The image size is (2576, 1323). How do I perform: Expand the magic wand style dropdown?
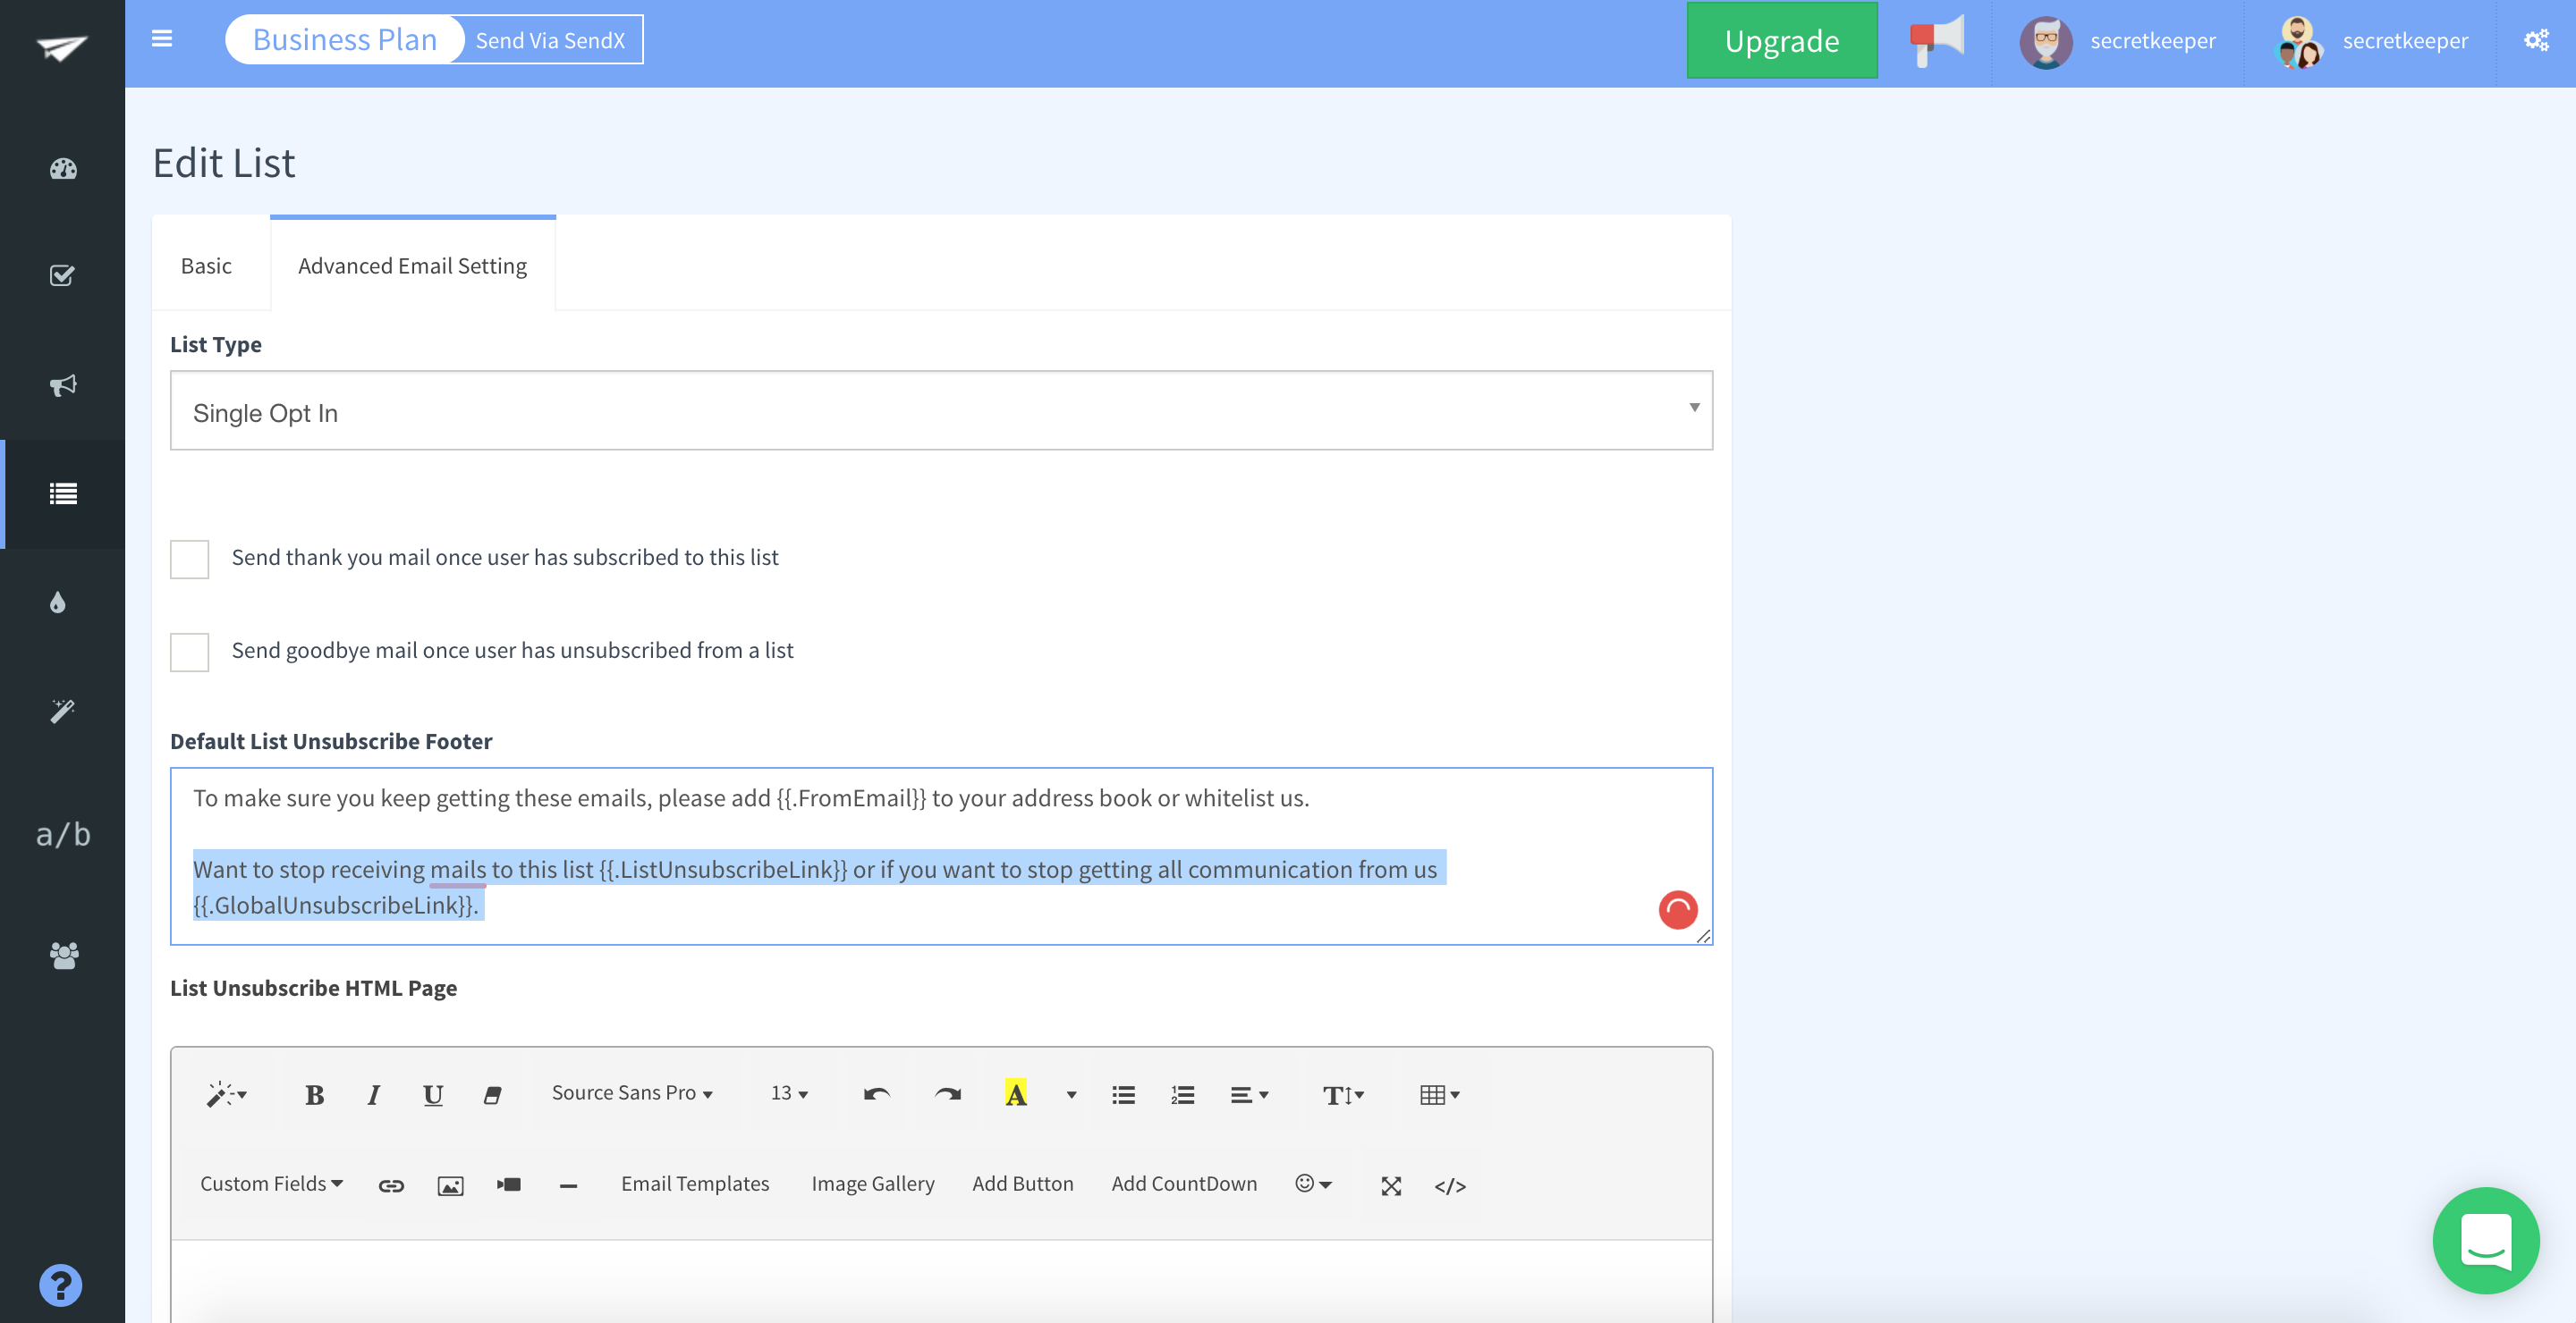pyautogui.click(x=226, y=1095)
